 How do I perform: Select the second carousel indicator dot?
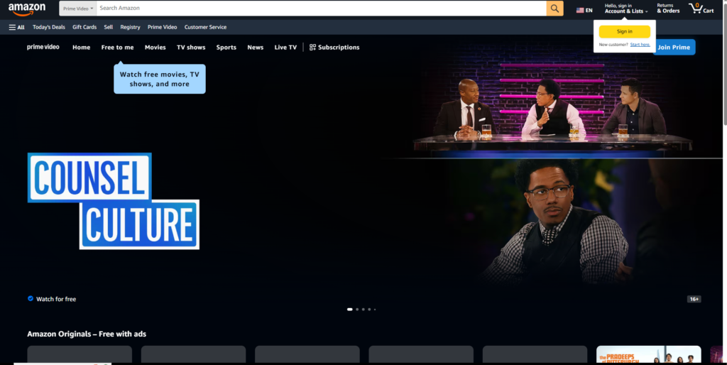pos(357,310)
